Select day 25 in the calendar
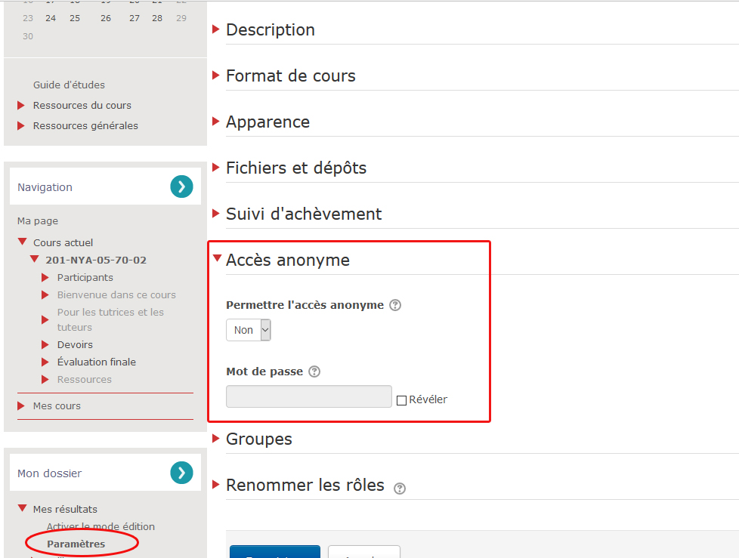 75,18
